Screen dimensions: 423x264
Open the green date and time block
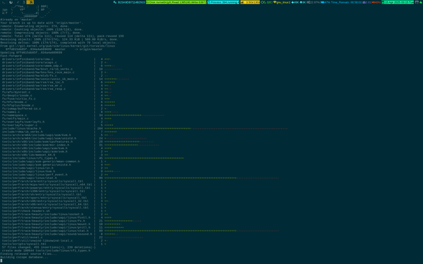pyautogui.click(x=397, y=2)
